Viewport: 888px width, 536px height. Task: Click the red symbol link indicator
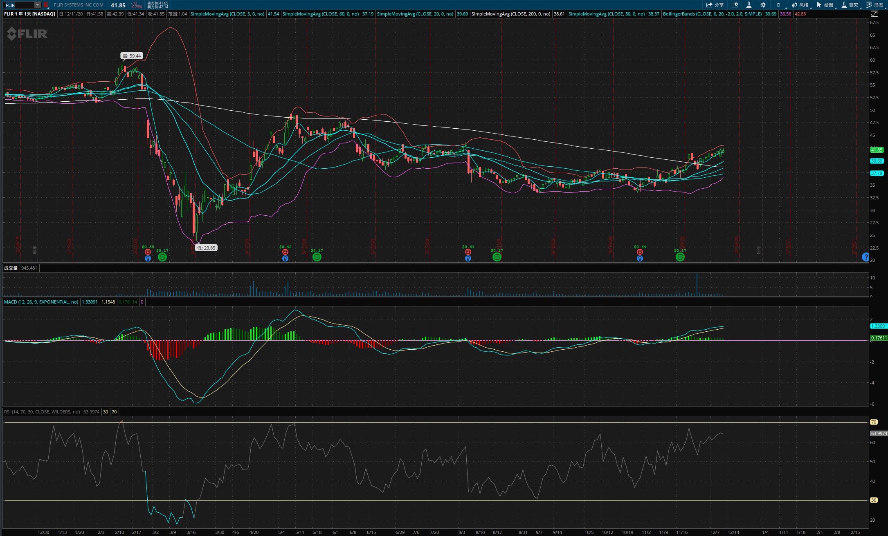(46, 5)
